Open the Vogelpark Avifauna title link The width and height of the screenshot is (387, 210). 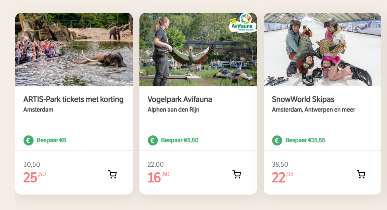[x=180, y=99]
